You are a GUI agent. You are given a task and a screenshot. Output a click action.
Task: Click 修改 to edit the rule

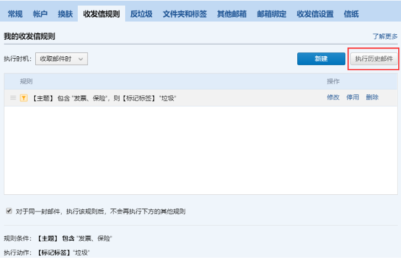pyautogui.click(x=333, y=97)
